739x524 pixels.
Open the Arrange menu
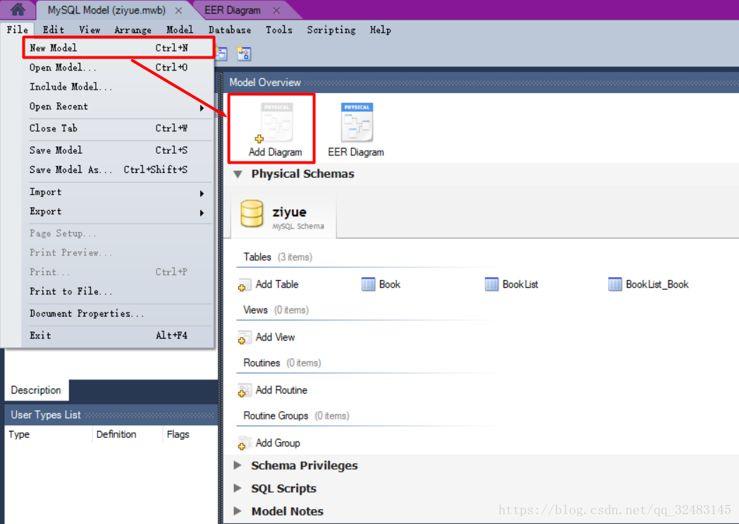pyautogui.click(x=133, y=30)
